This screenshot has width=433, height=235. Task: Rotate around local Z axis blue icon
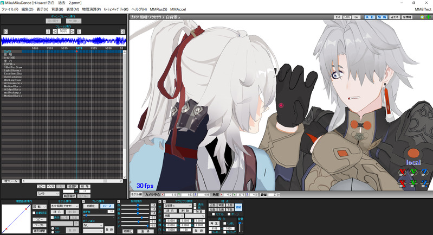click(424, 172)
